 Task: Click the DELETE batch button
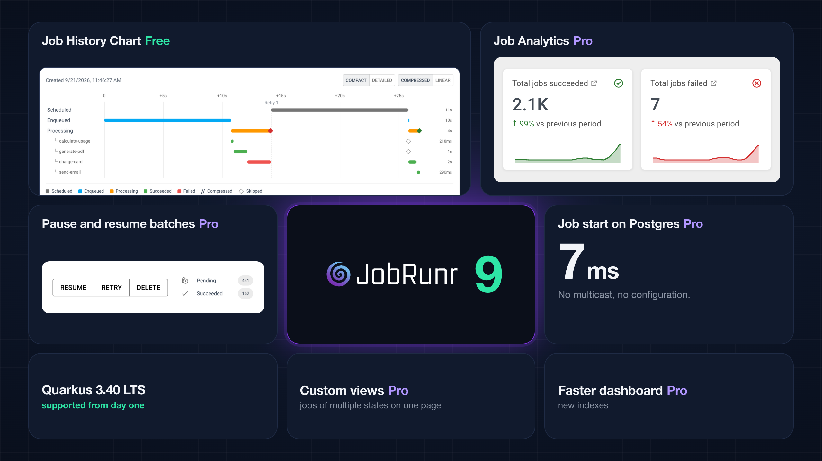148,287
